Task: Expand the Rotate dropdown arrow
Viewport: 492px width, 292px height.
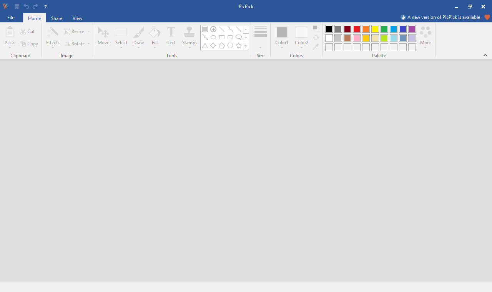Action: click(x=88, y=44)
